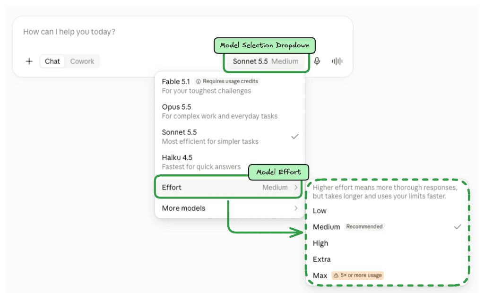Viewport: 484px width, 293px height.
Task: Set effort level to Max
Action: [387, 276]
